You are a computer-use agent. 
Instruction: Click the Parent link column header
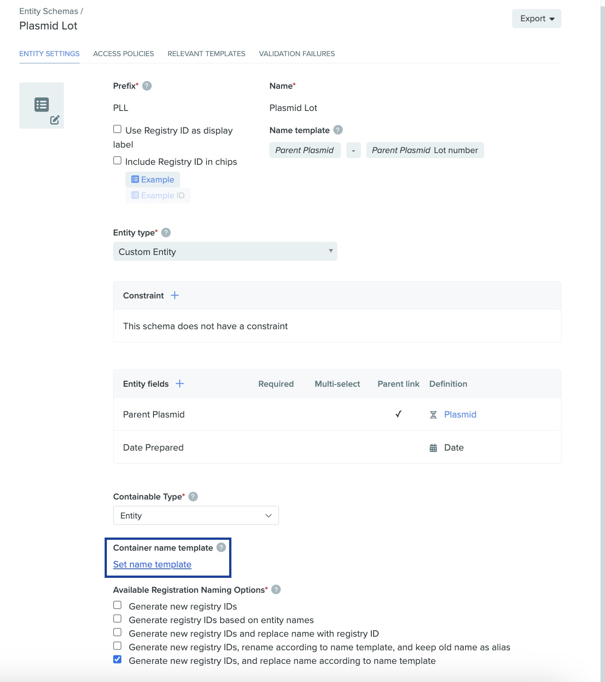click(x=399, y=384)
